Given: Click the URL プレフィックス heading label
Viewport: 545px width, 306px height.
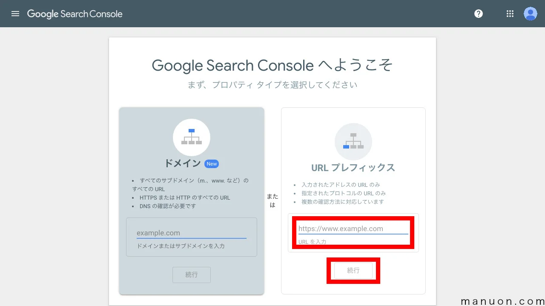Looking at the screenshot, I should click(x=353, y=168).
